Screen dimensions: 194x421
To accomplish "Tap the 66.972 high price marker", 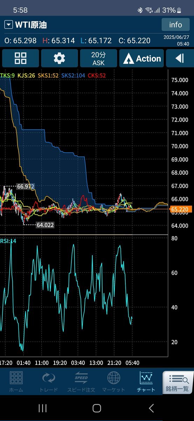I will click(25, 187).
